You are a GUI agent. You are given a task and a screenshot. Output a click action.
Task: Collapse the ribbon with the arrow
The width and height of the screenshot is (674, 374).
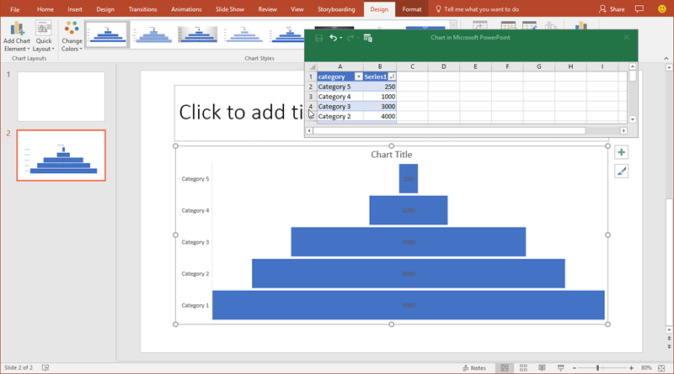[666, 58]
